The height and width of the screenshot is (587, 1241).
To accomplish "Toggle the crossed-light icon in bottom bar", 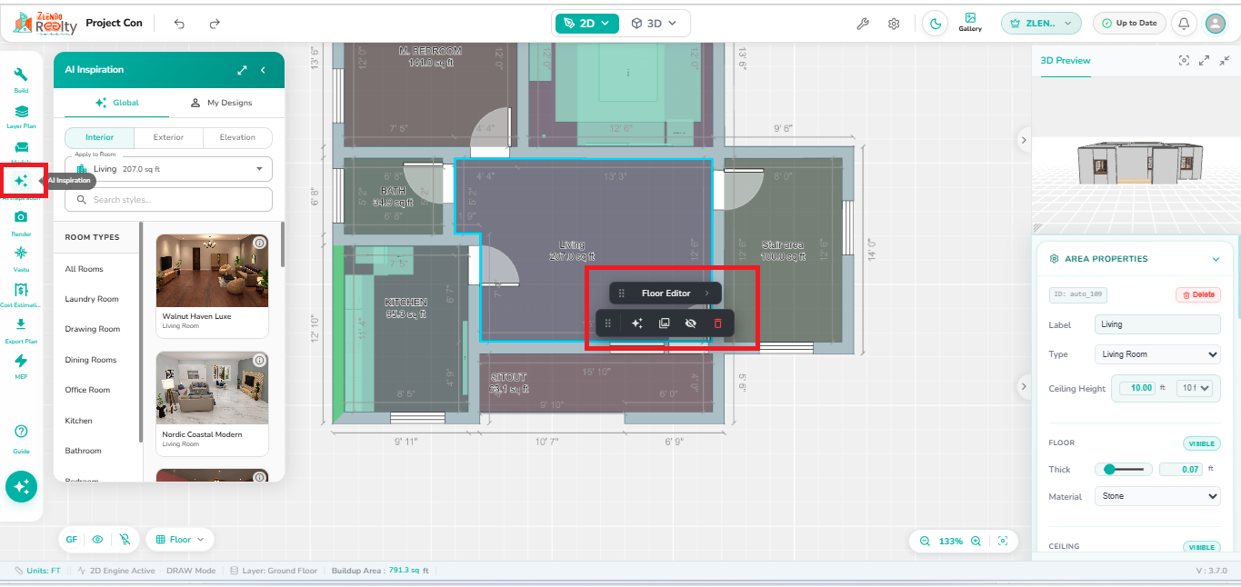I will tap(125, 539).
